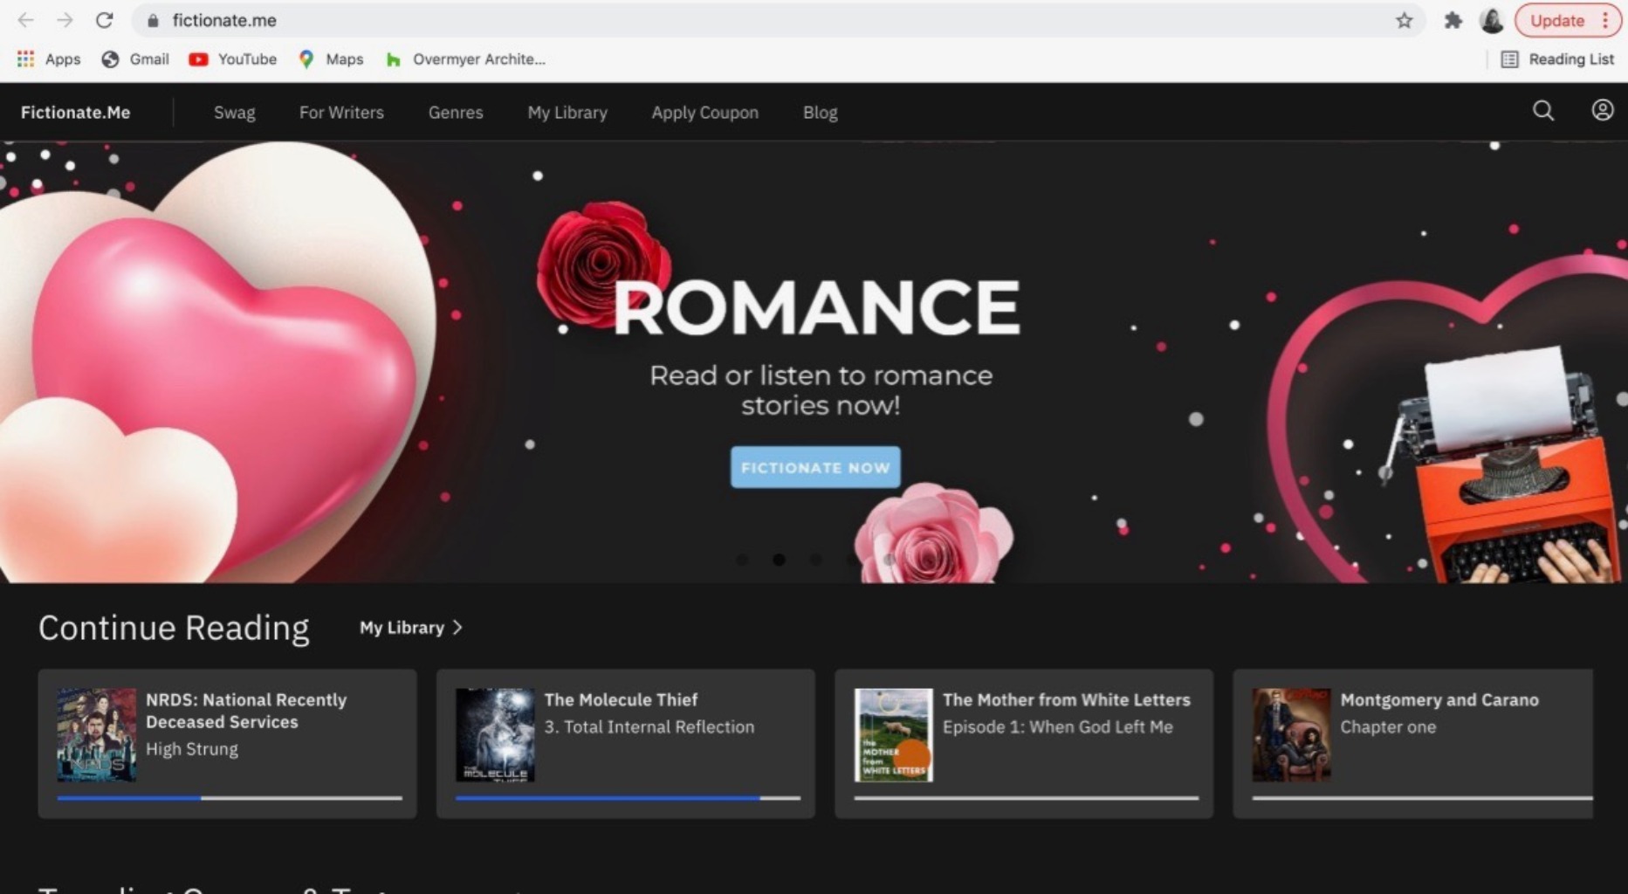Click the Update button in Chrome
The width and height of the screenshot is (1628, 894).
click(x=1557, y=20)
